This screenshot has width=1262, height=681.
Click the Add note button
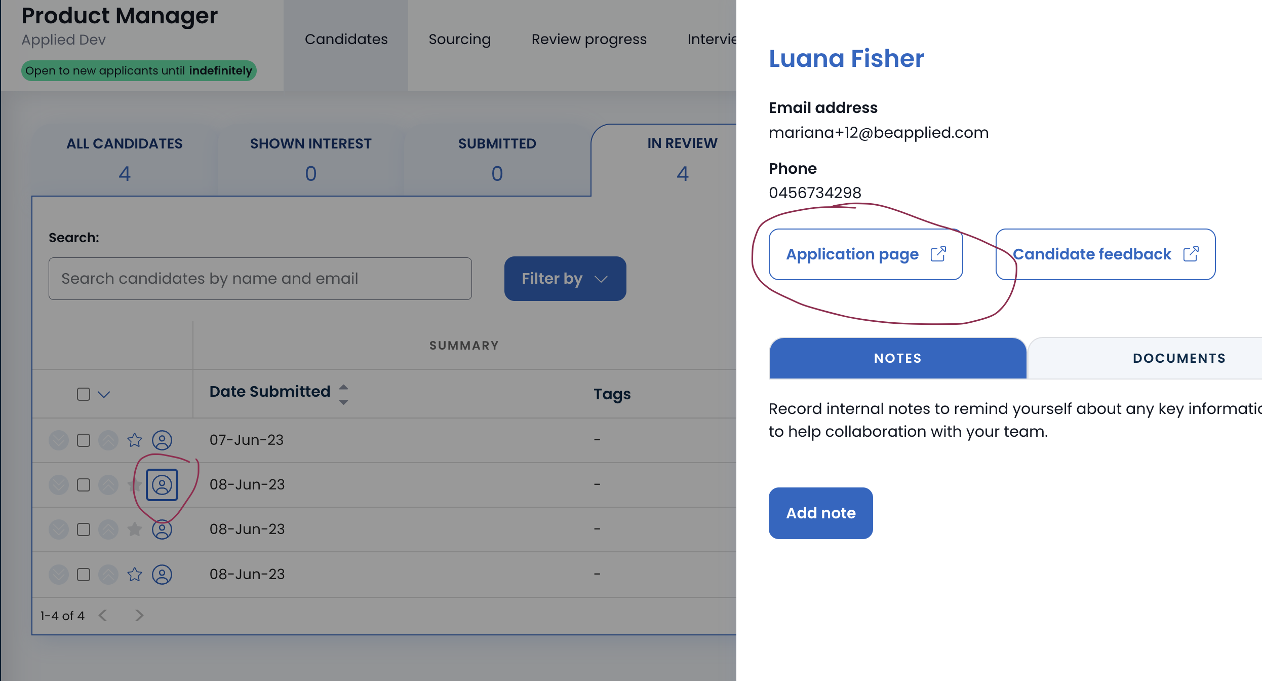820,513
